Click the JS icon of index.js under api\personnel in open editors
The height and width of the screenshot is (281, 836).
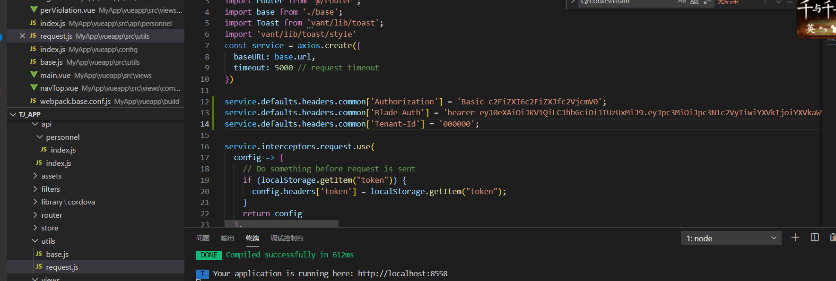point(33,23)
